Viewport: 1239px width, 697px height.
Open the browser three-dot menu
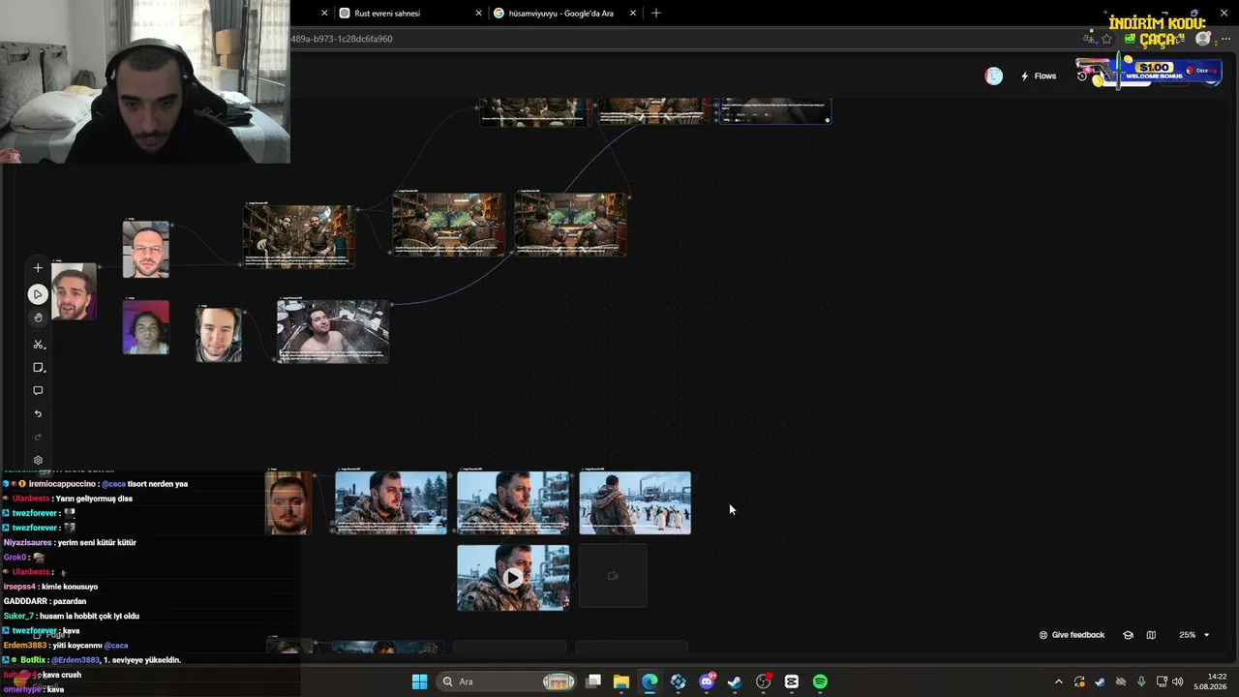click(1225, 39)
